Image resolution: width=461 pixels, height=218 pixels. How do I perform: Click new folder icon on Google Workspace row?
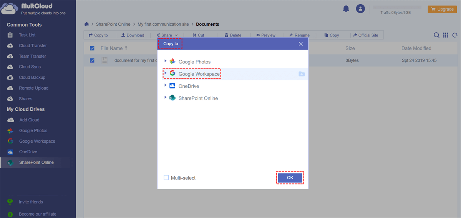pyautogui.click(x=302, y=74)
